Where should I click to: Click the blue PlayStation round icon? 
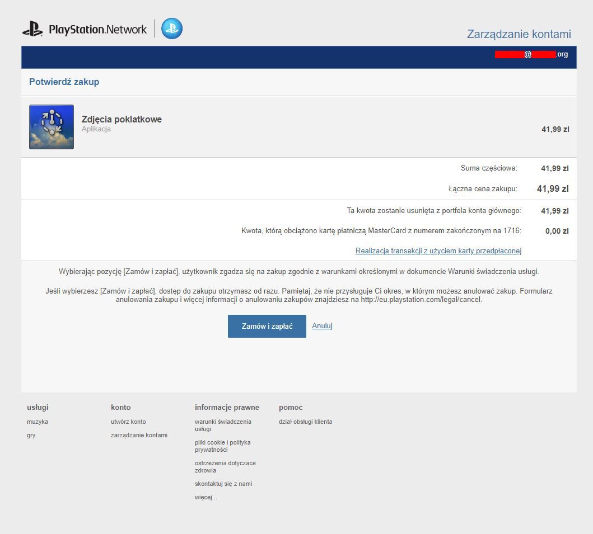tap(172, 29)
